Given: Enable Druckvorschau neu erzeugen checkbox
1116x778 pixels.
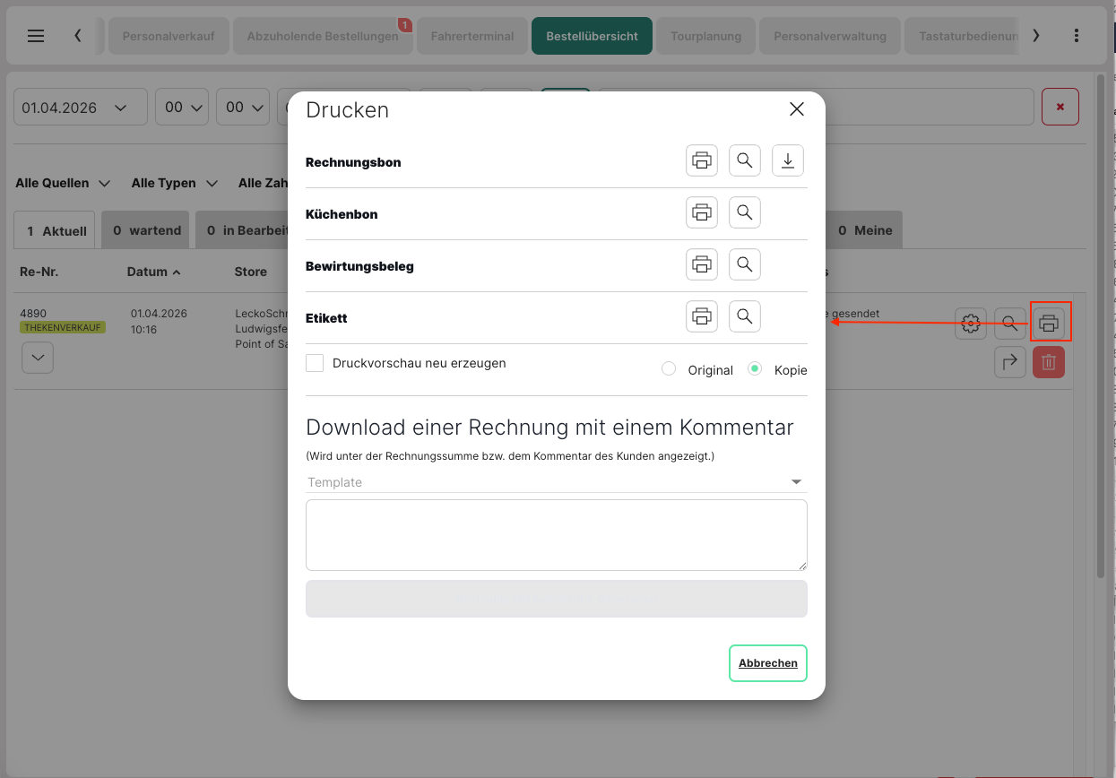Looking at the screenshot, I should click(315, 363).
